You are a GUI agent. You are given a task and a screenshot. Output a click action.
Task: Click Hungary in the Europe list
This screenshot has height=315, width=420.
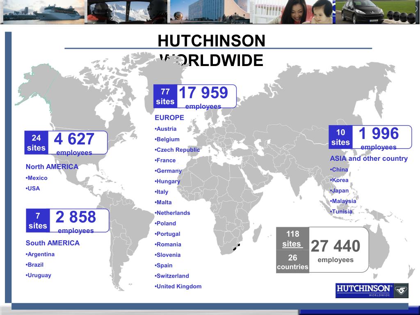pos(167,181)
